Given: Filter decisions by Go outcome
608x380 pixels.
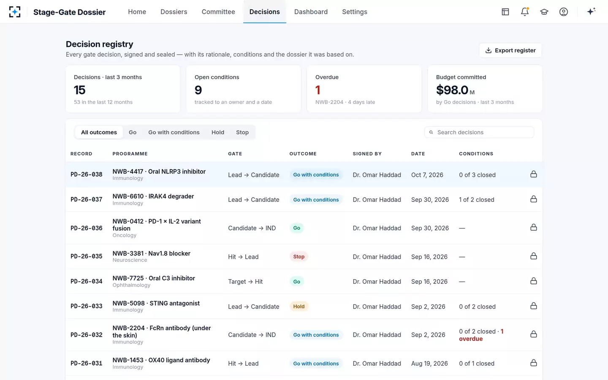Looking at the screenshot, I should click(x=133, y=132).
